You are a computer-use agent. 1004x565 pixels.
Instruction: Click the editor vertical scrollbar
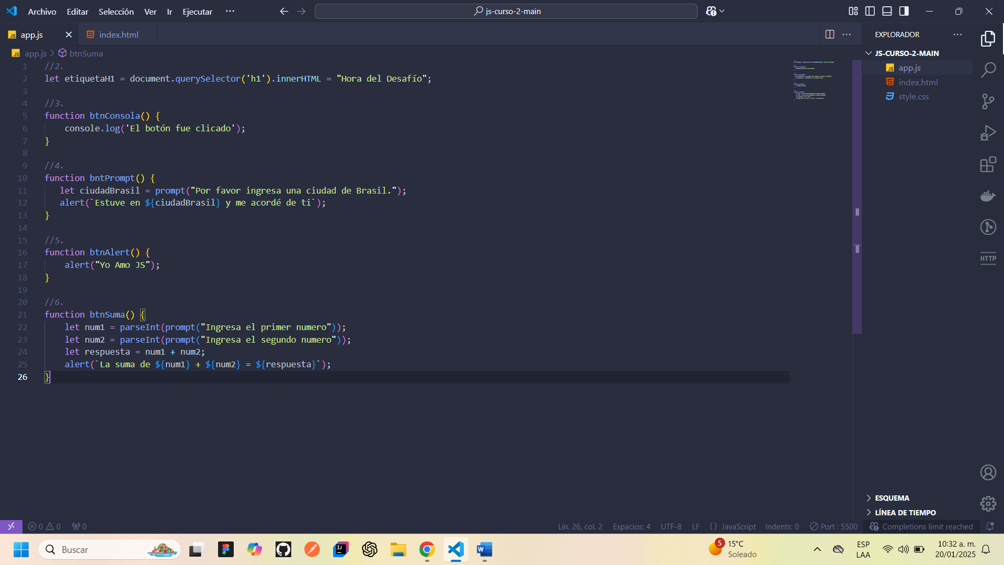pyautogui.click(x=857, y=197)
